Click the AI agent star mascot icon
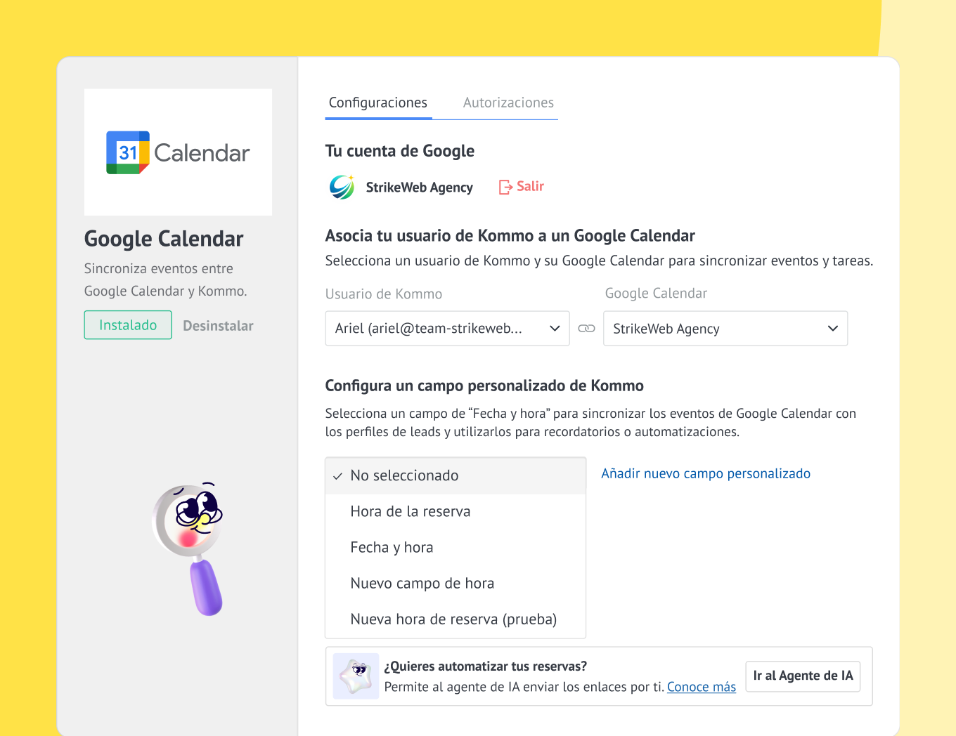 [356, 676]
